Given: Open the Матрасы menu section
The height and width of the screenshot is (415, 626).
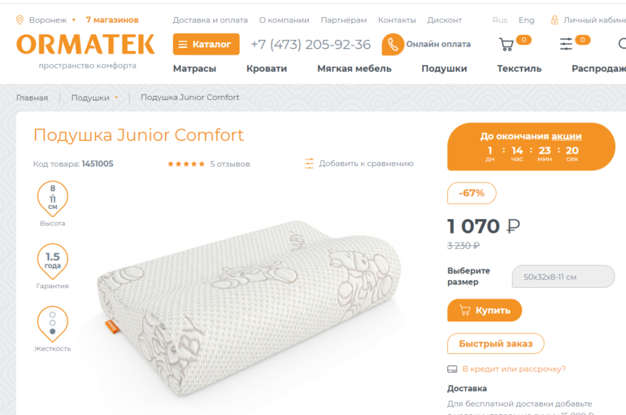Looking at the screenshot, I should pos(194,68).
